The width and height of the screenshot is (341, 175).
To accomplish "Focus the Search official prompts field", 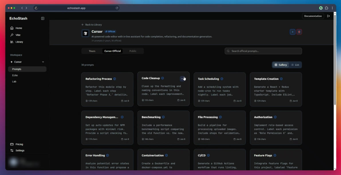I will tap(263, 51).
